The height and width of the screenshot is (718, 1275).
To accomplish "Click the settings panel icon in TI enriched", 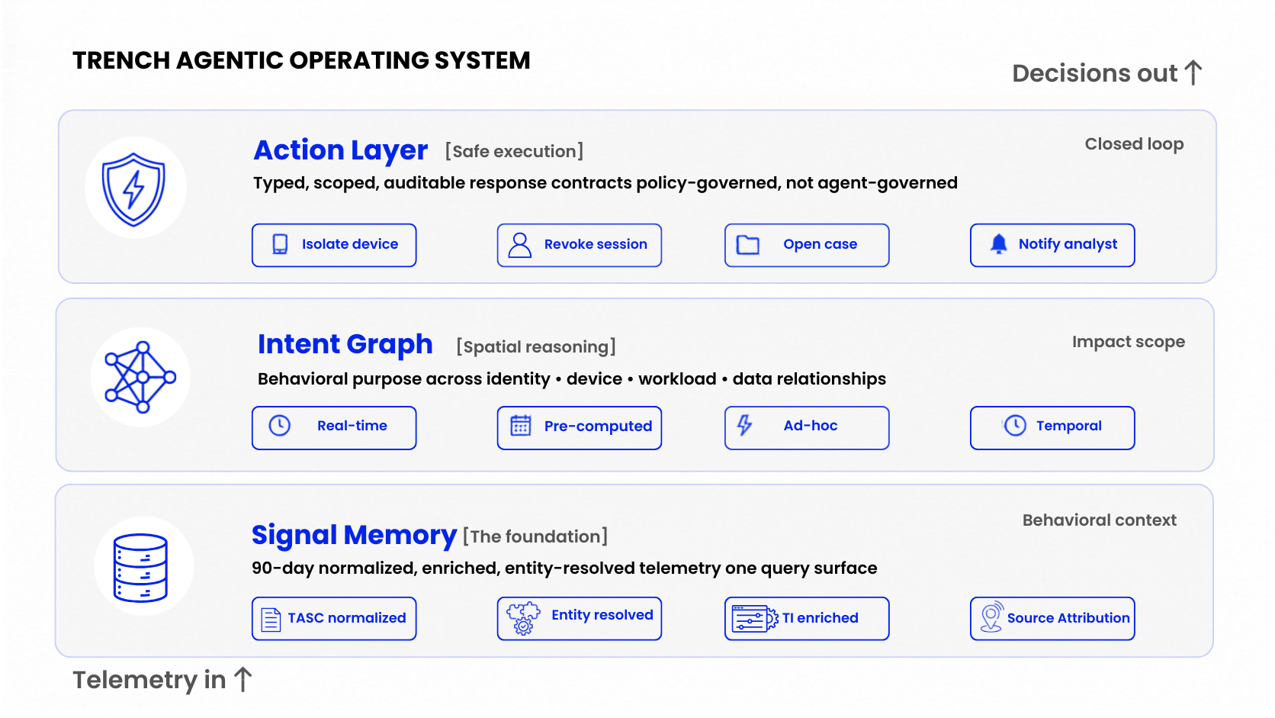I will coord(755,619).
